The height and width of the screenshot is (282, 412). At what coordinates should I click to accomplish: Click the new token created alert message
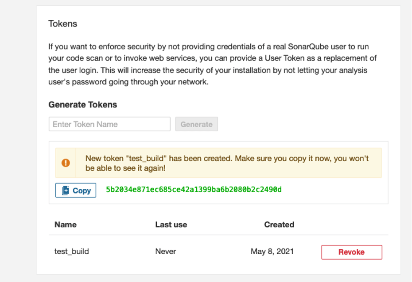[227, 163]
